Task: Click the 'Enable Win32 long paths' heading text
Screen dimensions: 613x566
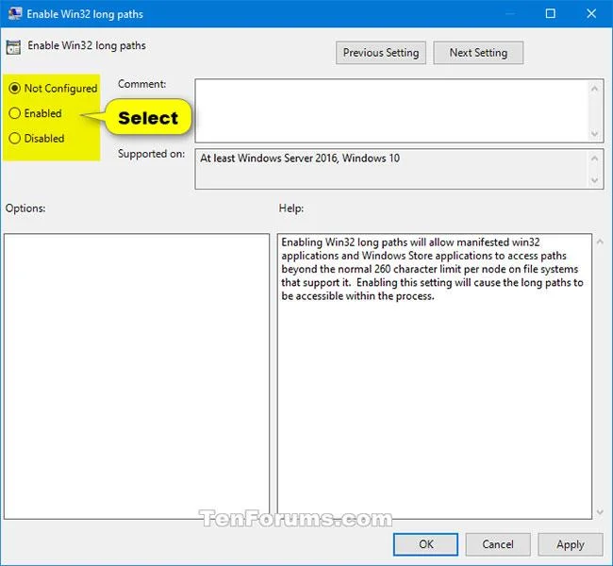Action: [87, 46]
